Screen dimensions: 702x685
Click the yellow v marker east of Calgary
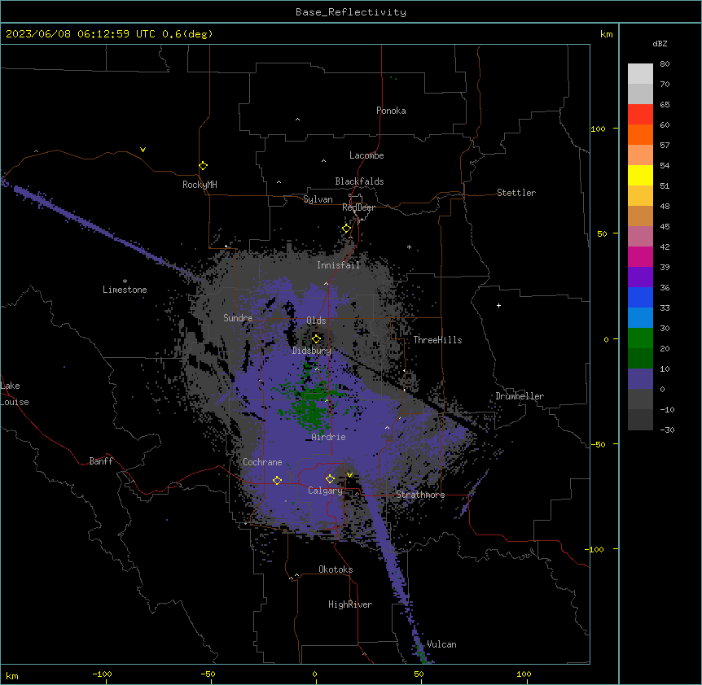pos(349,475)
